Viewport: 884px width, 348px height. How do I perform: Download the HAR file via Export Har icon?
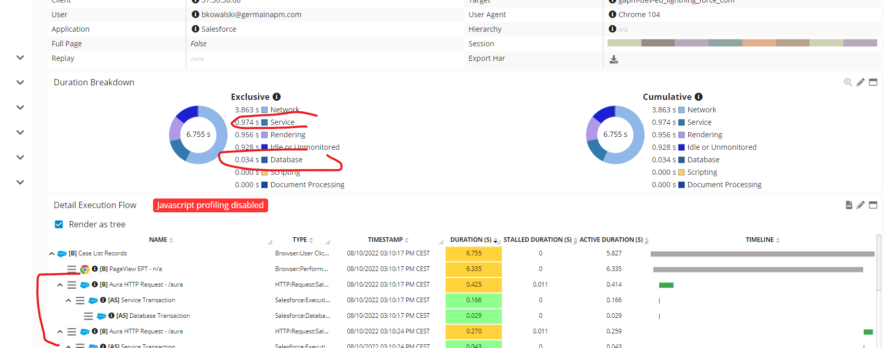pos(614,59)
